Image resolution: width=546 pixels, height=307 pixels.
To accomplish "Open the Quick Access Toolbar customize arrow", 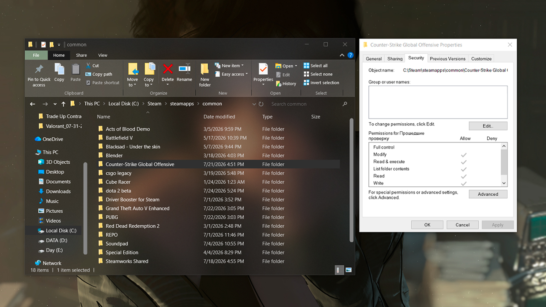I will coord(59,44).
